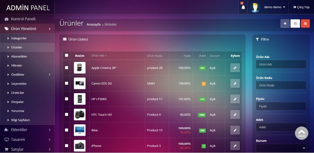Click the YUKARI scroll-to-top icon
Image resolution: width=314 pixels, height=153 pixels.
coord(301,133)
